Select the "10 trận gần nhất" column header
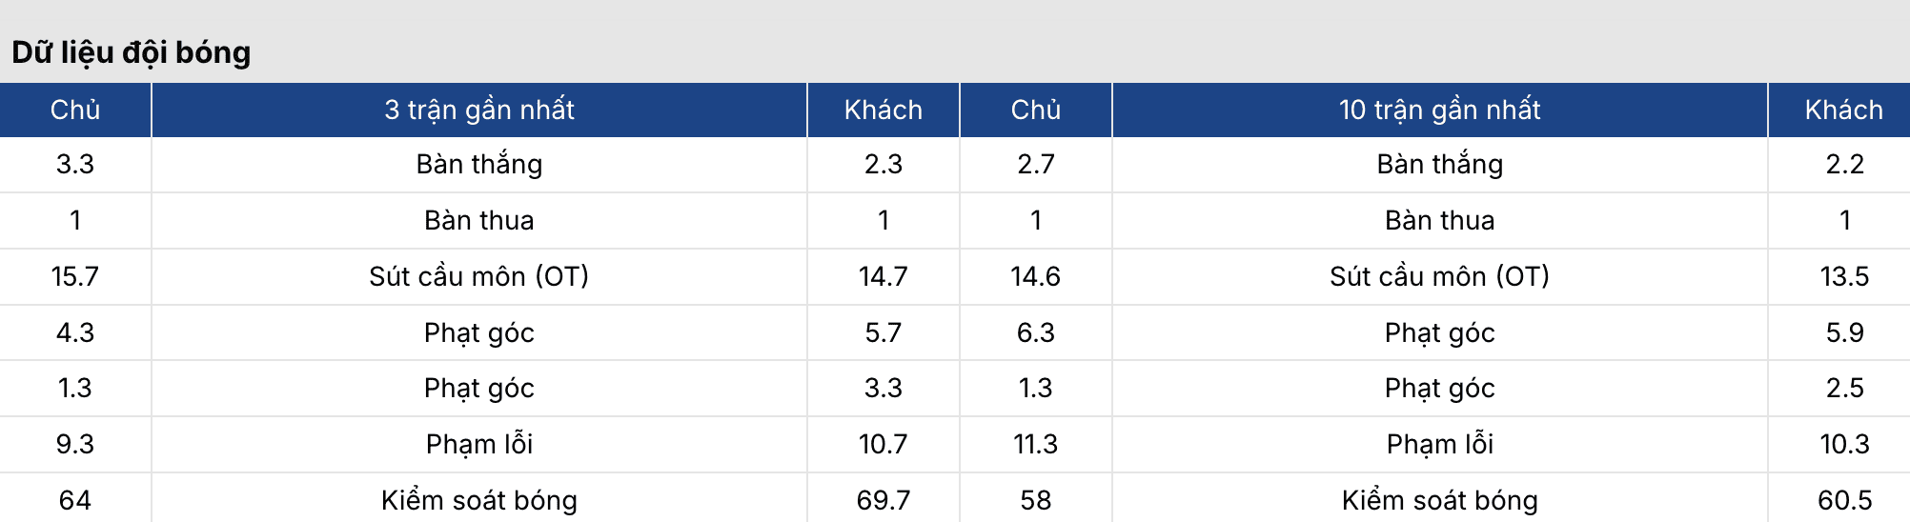1910x522 pixels. tap(1439, 110)
